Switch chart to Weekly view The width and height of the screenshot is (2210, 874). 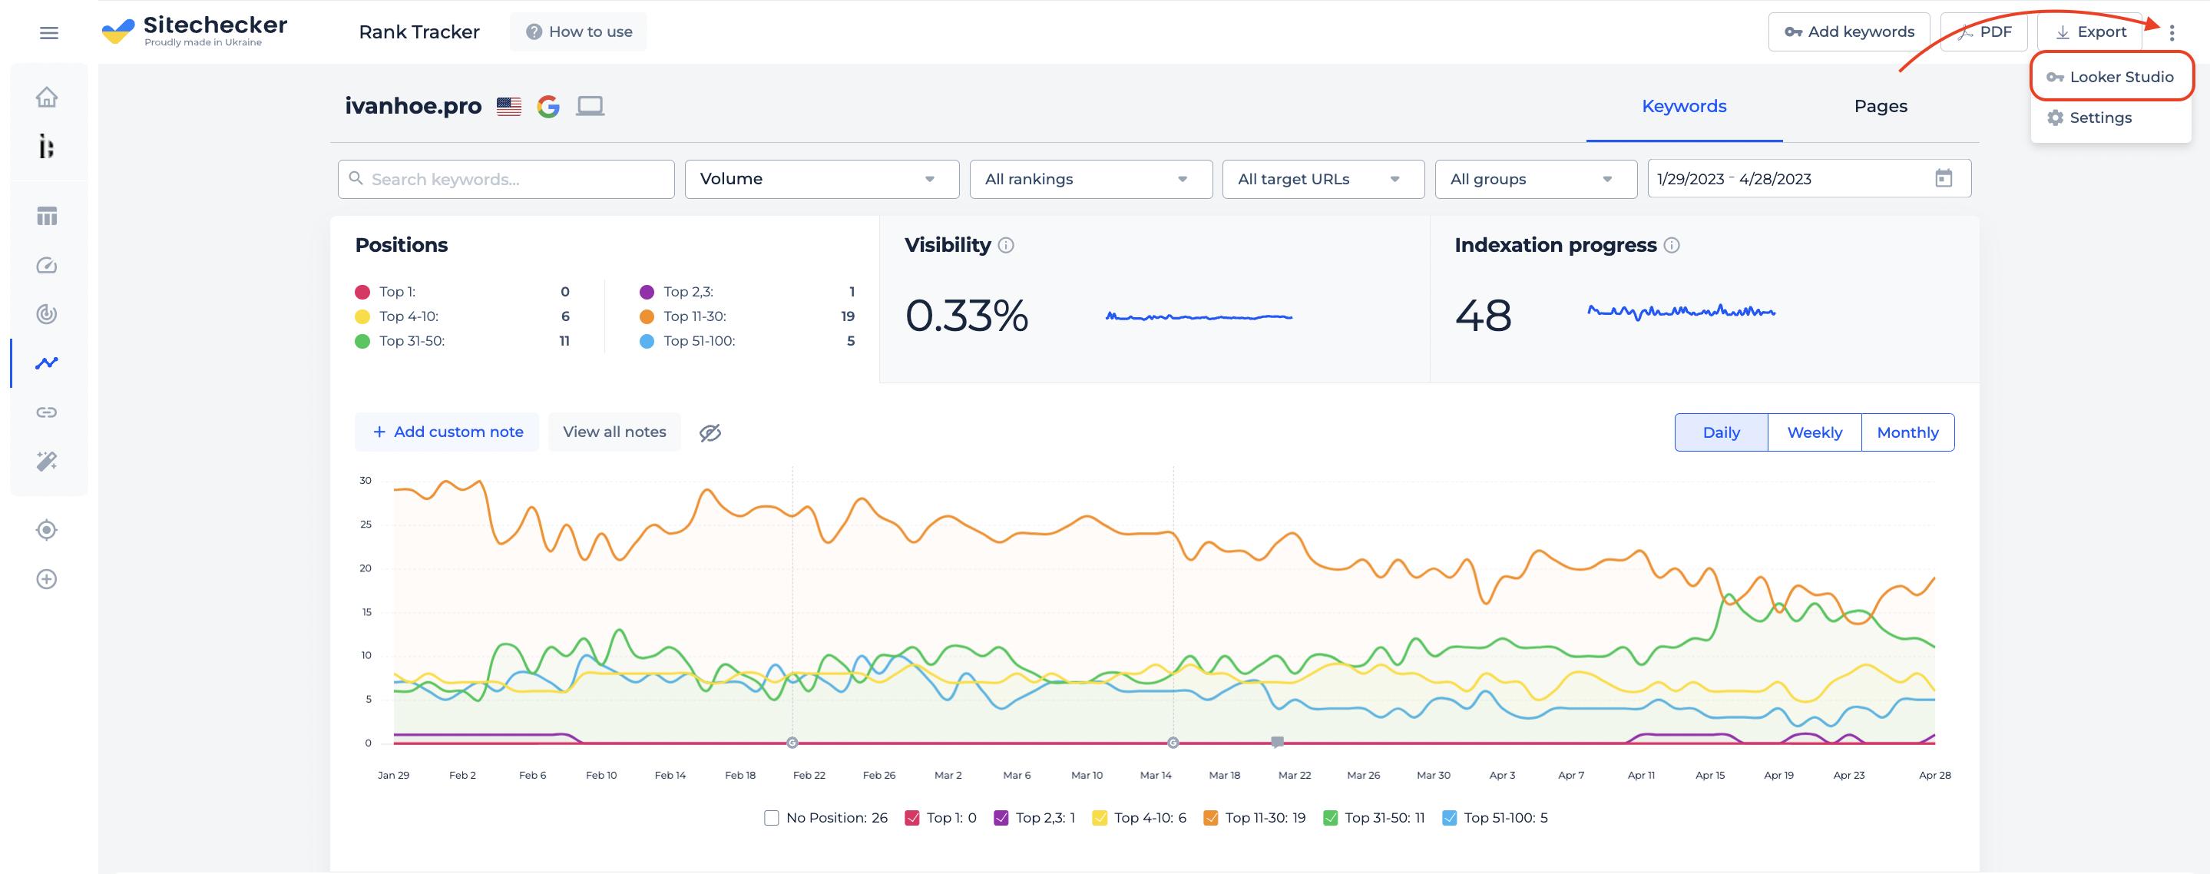[x=1815, y=432]
